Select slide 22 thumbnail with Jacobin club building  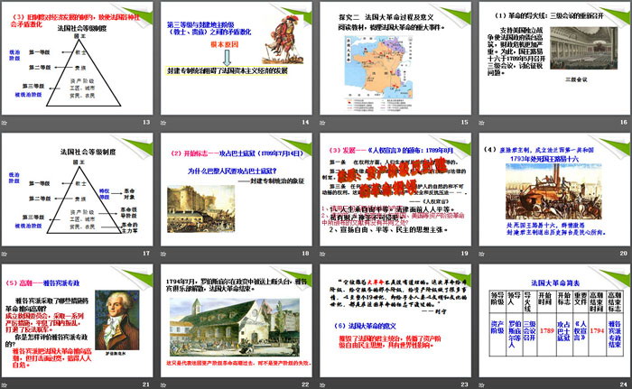[237, 321]
